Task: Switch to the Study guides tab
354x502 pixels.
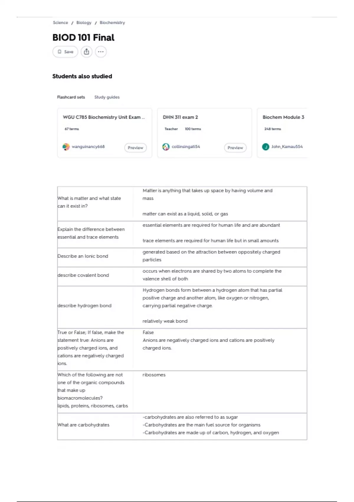Action: click(107, 97)
